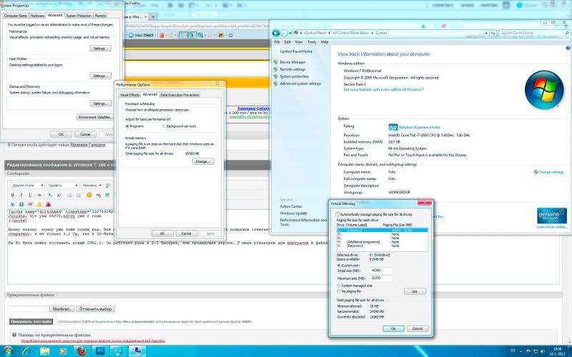Click the yellow triangle warning icon in editor
This screenshot has width=572, height=357.
coord(39,204)
